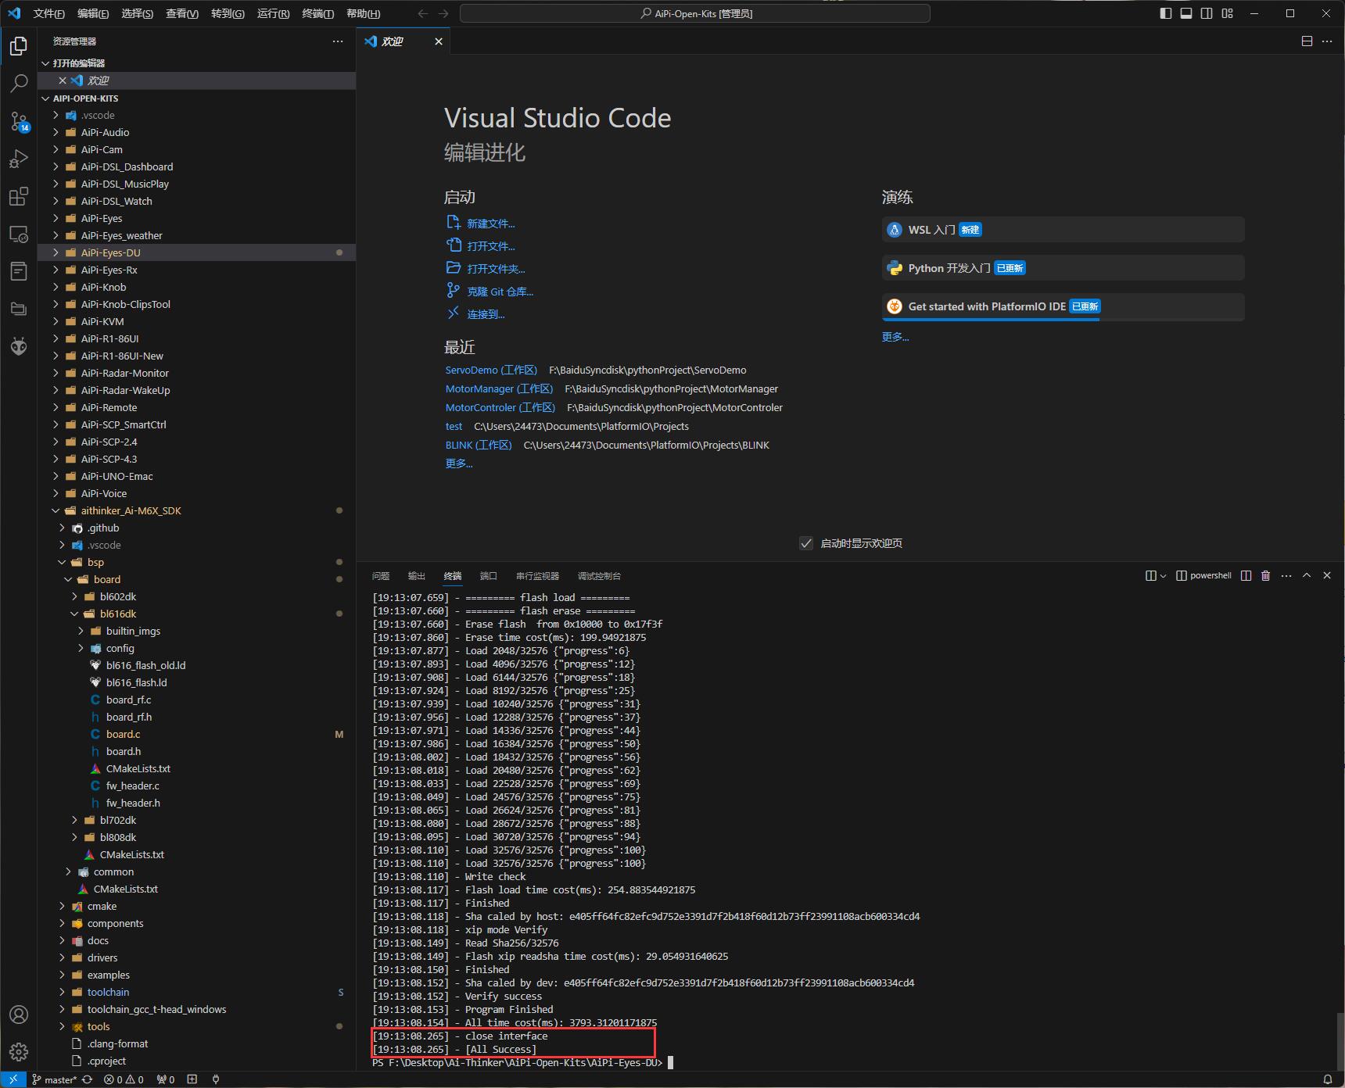Switch to the 问题 panel tab
The height and width of the screenshot is (1088, 1345).
click(381, 576)
